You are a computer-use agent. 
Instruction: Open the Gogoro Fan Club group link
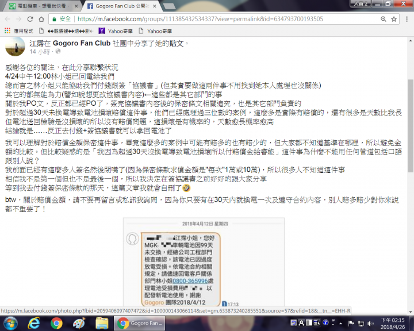81,43
